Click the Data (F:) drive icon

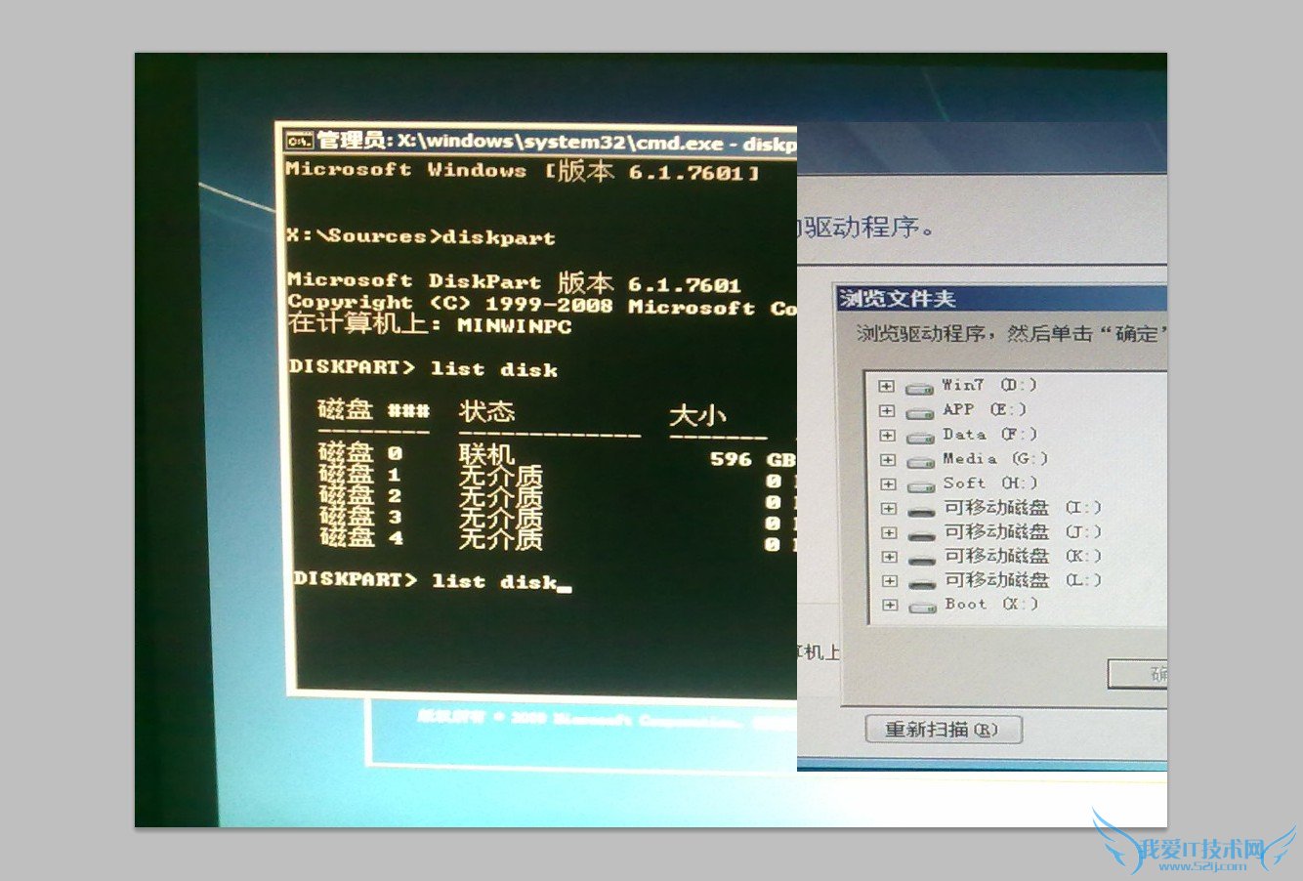[919, 437]
